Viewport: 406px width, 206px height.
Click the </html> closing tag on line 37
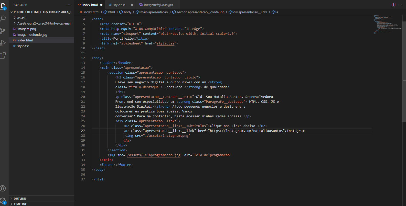coord(99,179)
